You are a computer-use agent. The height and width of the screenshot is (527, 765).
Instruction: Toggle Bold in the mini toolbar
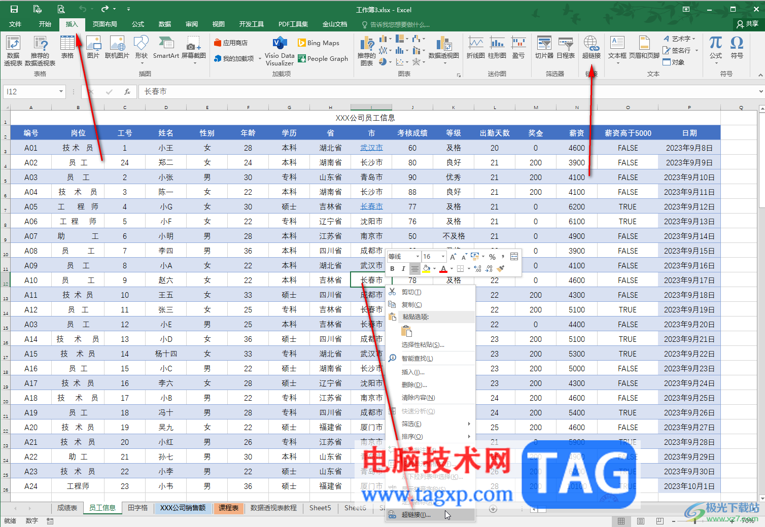point(392,269)
